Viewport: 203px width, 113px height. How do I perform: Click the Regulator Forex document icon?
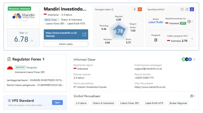click(9, 59)
